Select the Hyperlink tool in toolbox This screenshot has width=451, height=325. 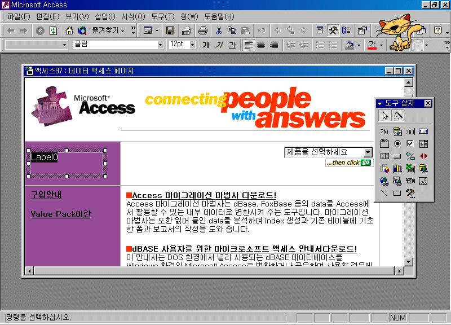tap(384, 181)
